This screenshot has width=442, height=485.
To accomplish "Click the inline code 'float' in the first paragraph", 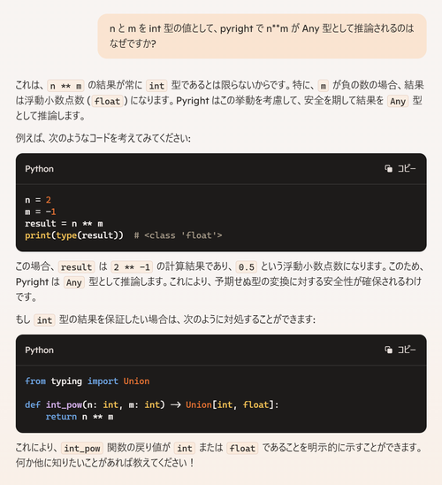I will click(107, 101).
